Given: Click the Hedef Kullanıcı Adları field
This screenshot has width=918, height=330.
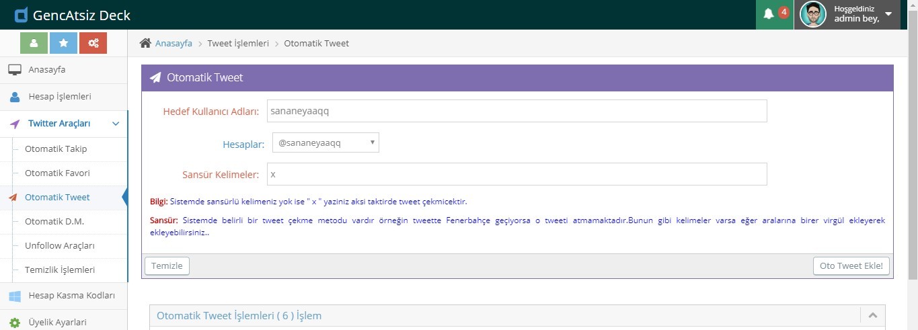Looking at the screenshot, I should tap(516, 111).
